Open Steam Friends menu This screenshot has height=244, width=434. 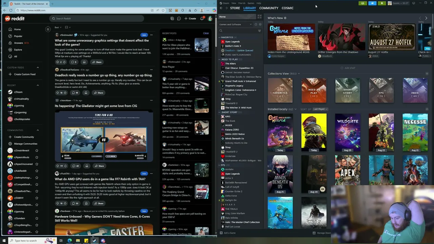click(242, 3)
